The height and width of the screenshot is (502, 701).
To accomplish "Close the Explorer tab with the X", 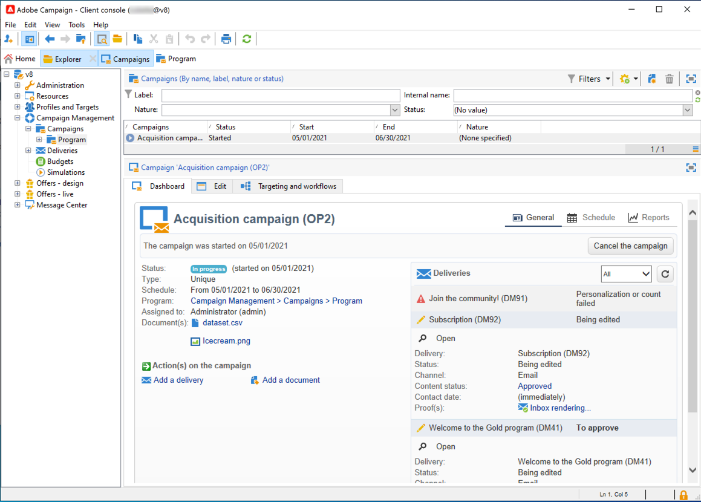I will point(92,59).
